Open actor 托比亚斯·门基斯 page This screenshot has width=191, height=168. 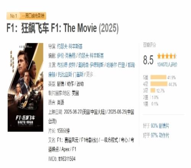71,74
